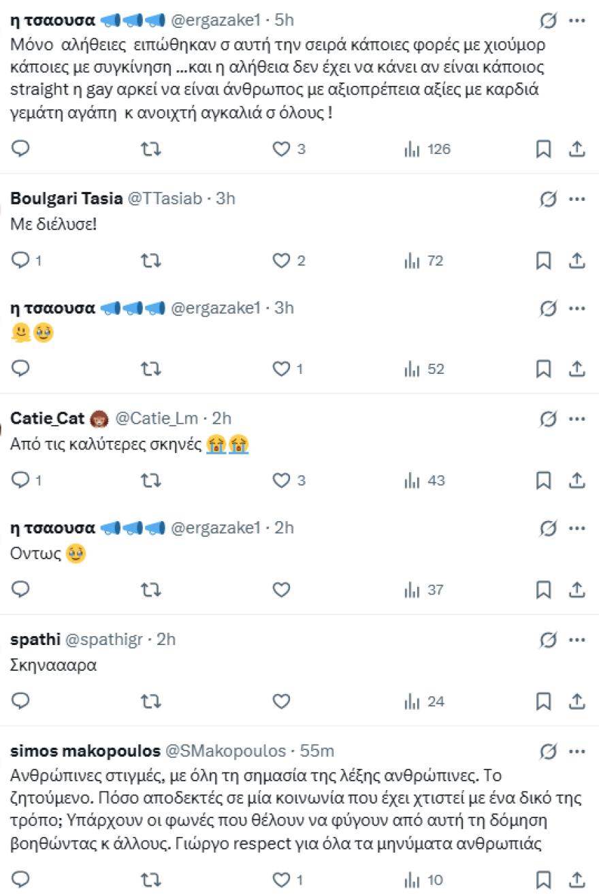Like Catie_Cat's tweet about best scenes
Screen dimensions: 599x895
(x=282, y=480)
